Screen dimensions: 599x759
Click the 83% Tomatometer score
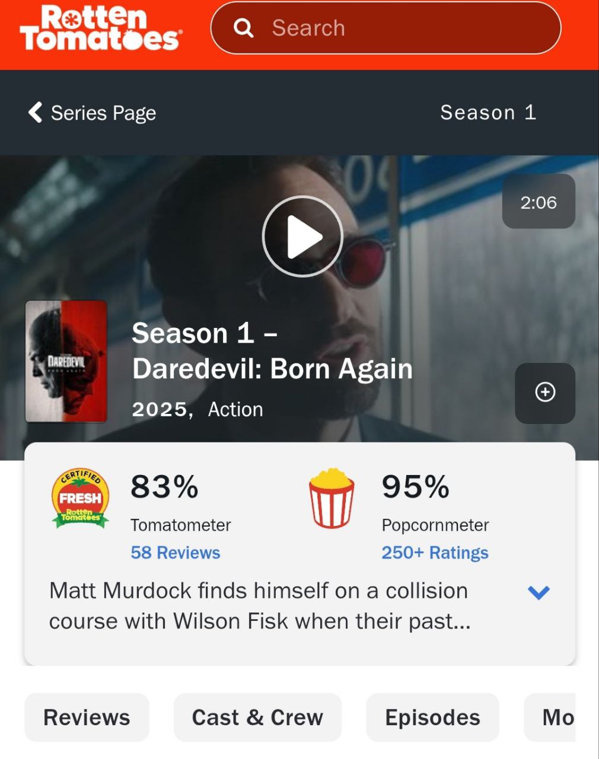[164, 487]
